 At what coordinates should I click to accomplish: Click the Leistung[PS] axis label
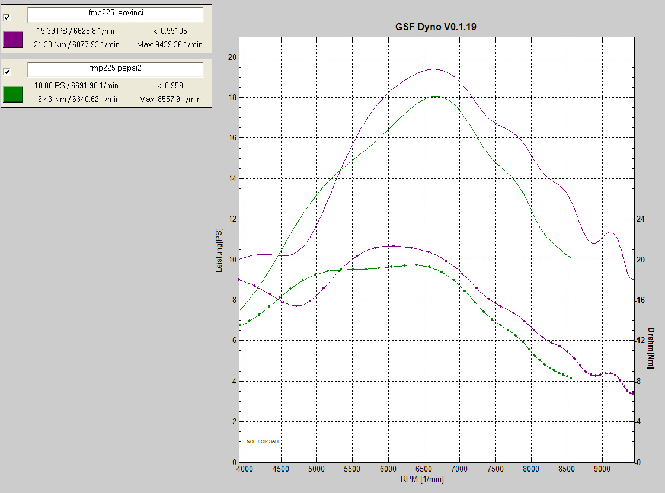click(219, 250)
